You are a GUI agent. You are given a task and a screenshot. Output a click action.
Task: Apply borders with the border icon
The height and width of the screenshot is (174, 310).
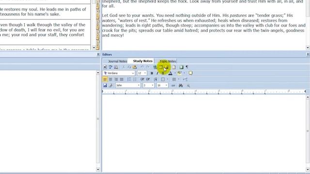point(163,79)
